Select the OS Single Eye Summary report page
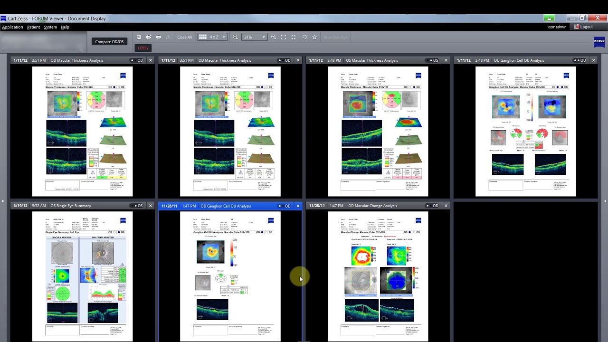608x342 pixels. [82, 276]
